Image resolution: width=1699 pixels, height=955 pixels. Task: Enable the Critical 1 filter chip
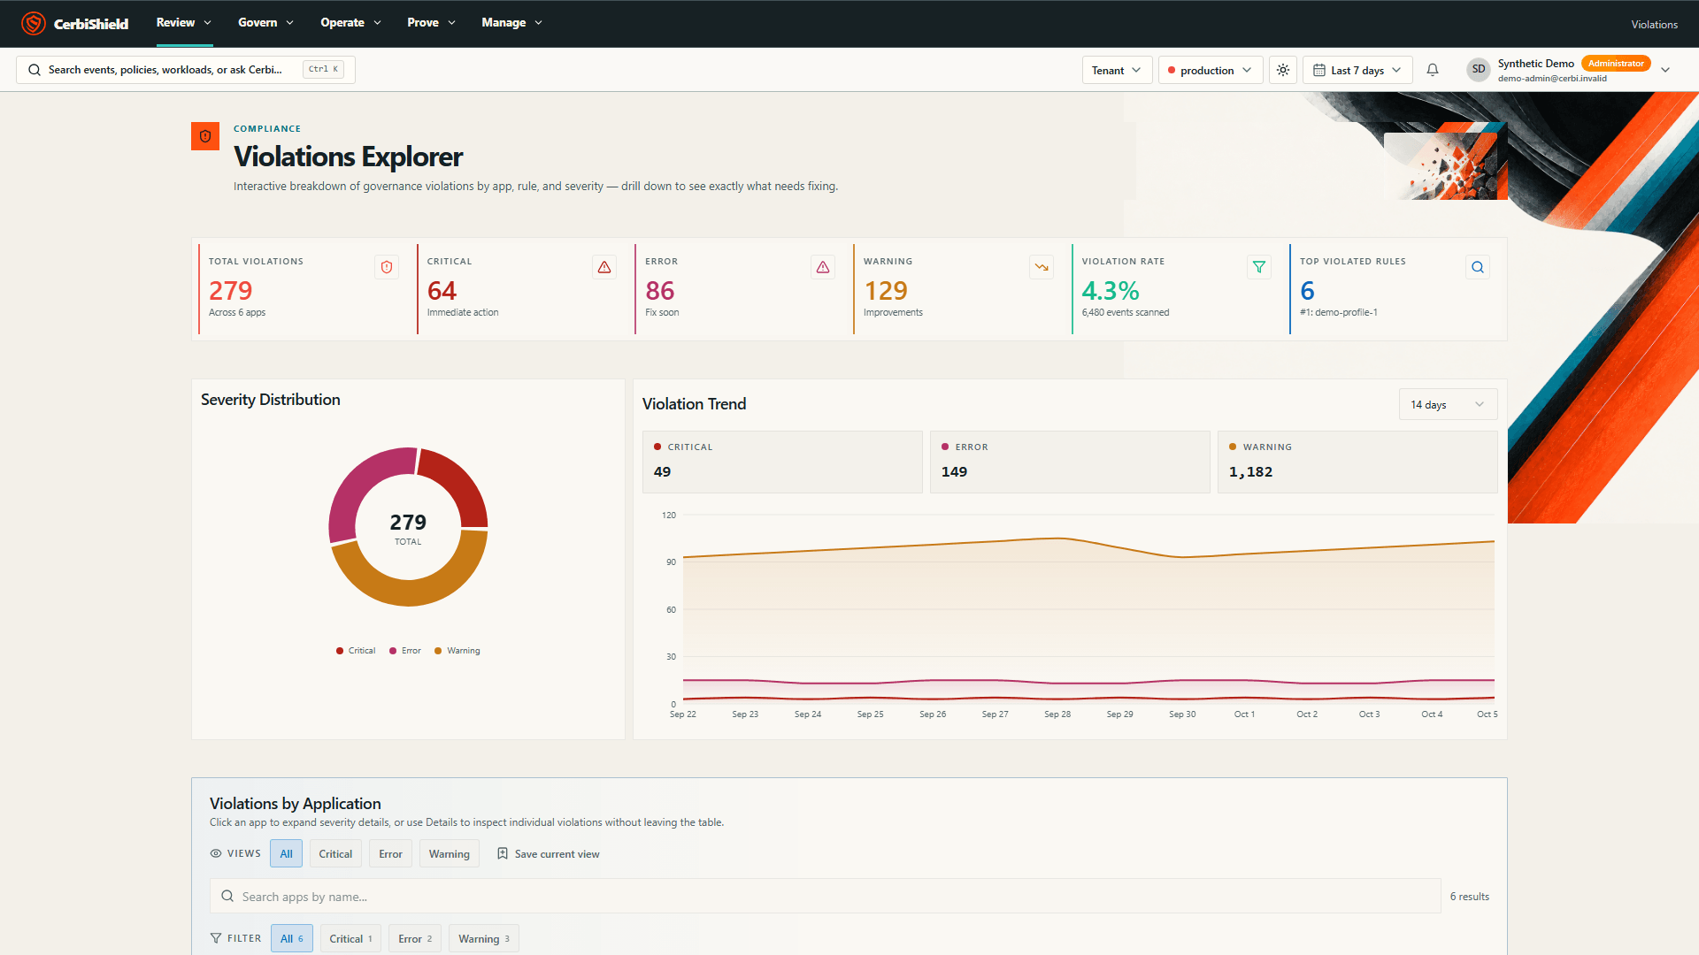pyautogui.click(x=350, y=938)
